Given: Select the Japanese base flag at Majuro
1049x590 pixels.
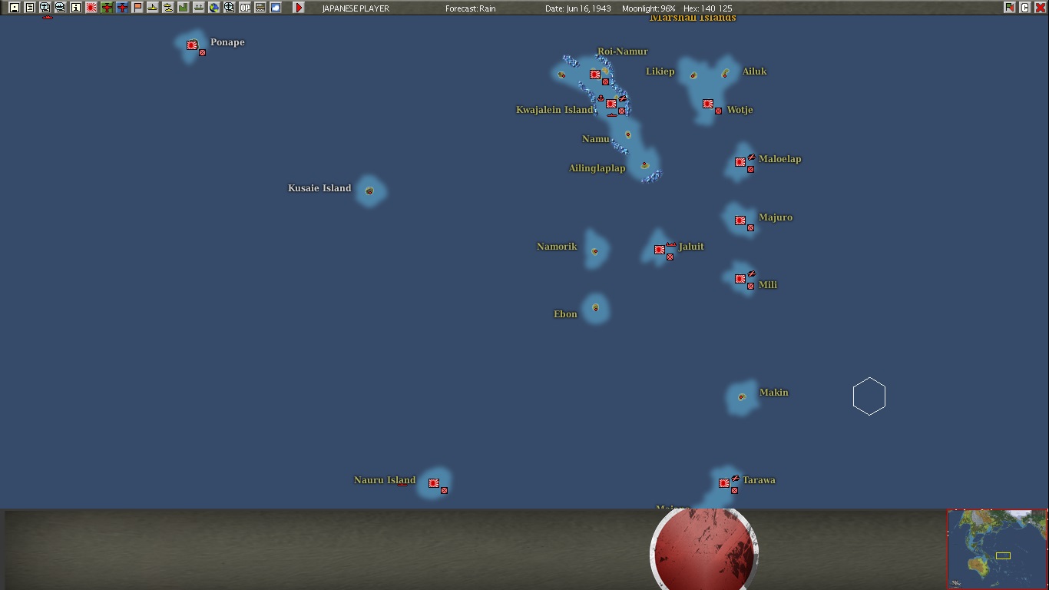Looking at the screenshot, I should point(740,220).
